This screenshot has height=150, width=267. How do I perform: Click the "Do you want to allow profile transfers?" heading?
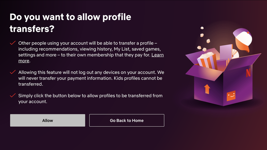70,23
